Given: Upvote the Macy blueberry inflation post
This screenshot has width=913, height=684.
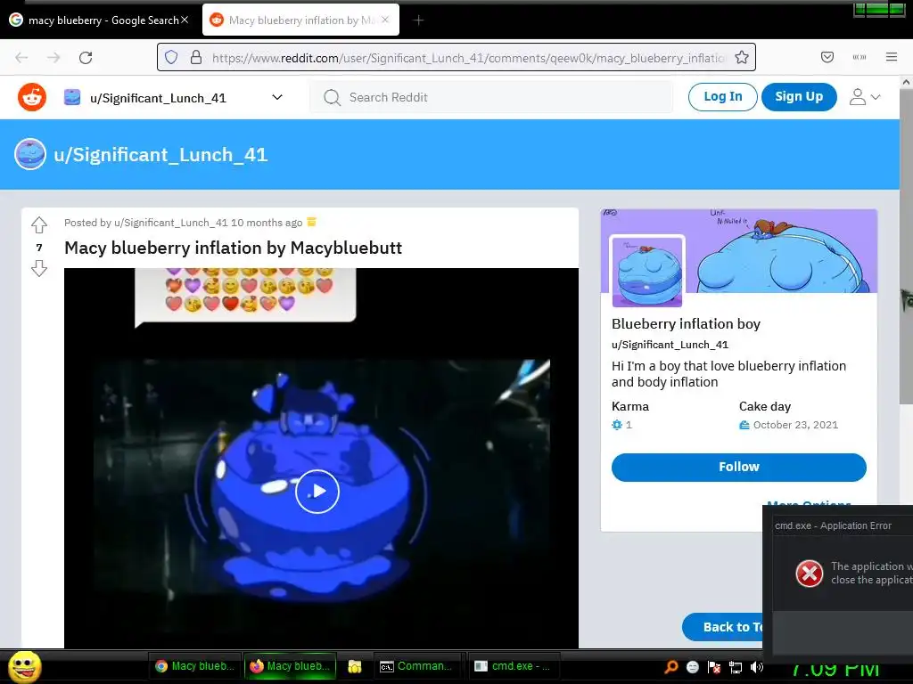Looking at the screenshot, I should tap(39, 224).
